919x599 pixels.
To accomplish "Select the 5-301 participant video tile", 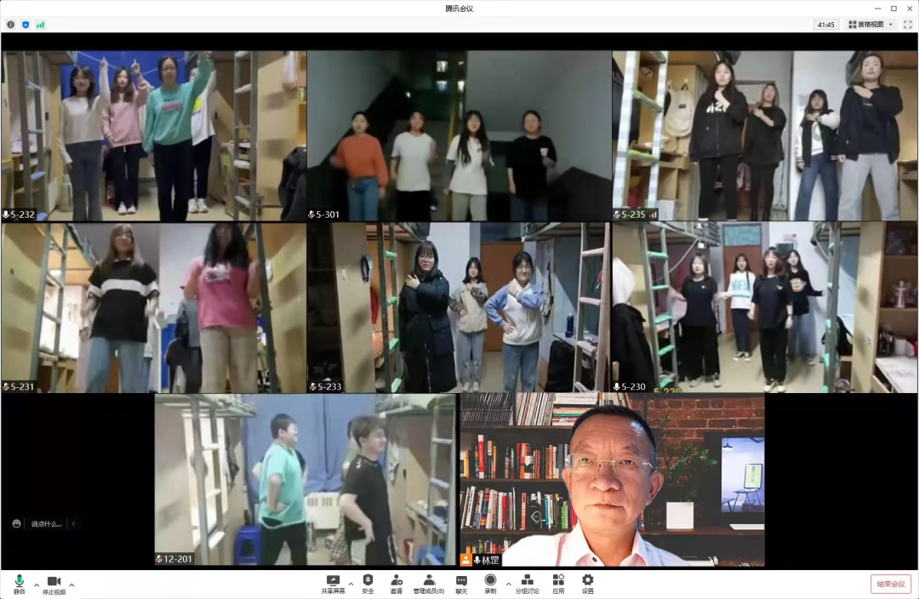I will point(459,135).
